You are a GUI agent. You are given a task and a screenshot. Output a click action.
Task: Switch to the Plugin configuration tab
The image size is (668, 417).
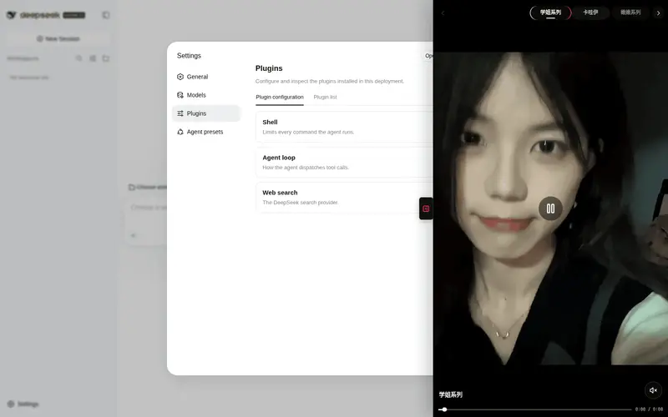coord(280,97)
